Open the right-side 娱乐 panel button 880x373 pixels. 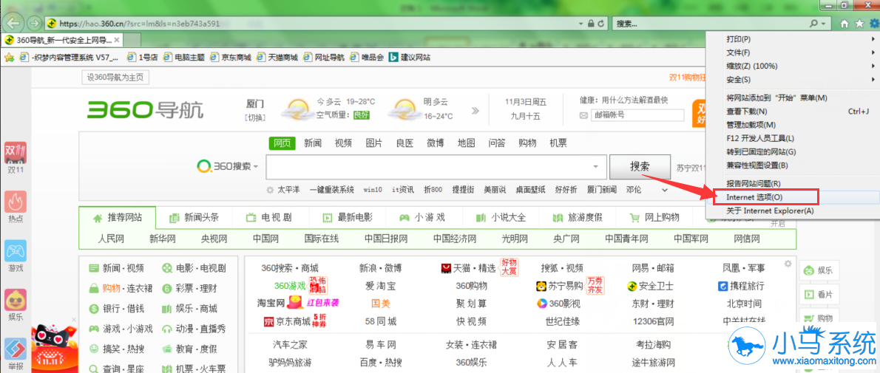(x=819, y=270)
